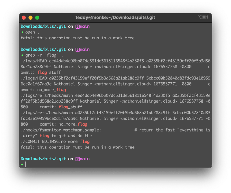Click the red close window button
Viewport: 231px width, 193px height.
point(24,18)
